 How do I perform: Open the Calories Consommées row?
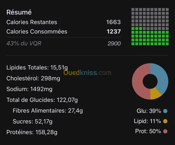click(64, 32)
